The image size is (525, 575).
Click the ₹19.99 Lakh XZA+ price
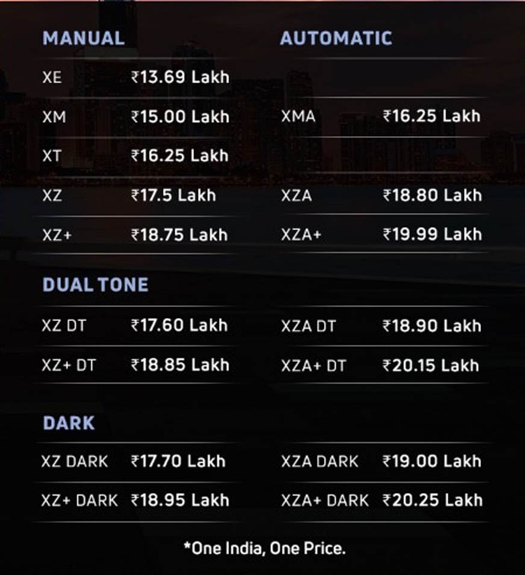click(432, 234)
